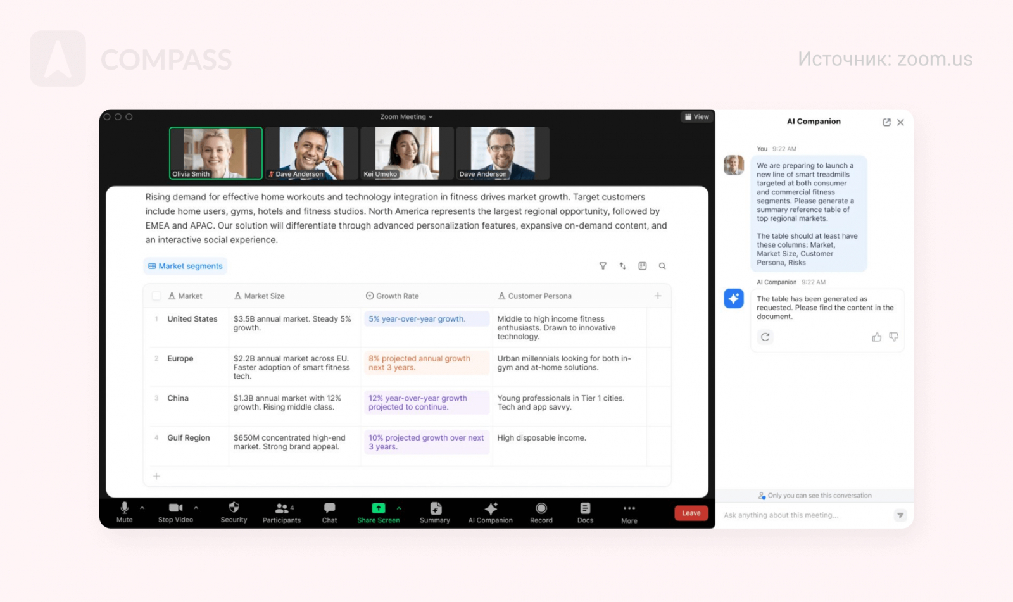
Task: Click the '5% year-over-year growth' tag
Action: (427, 319)
